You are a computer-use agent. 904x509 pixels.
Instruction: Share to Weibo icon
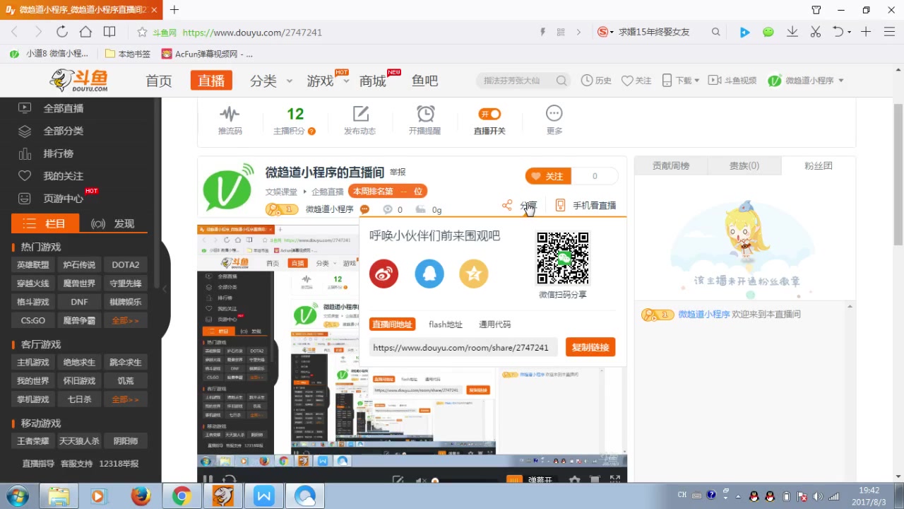coord(384,274)
